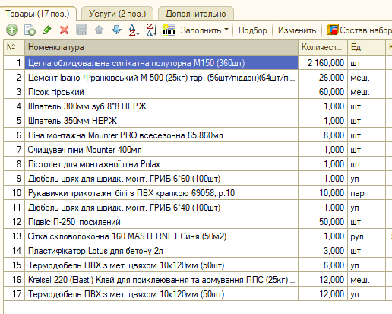The width and height of the screenshot is (392, 314).
Task: Click unit cell рул
Action: point(366,236)
